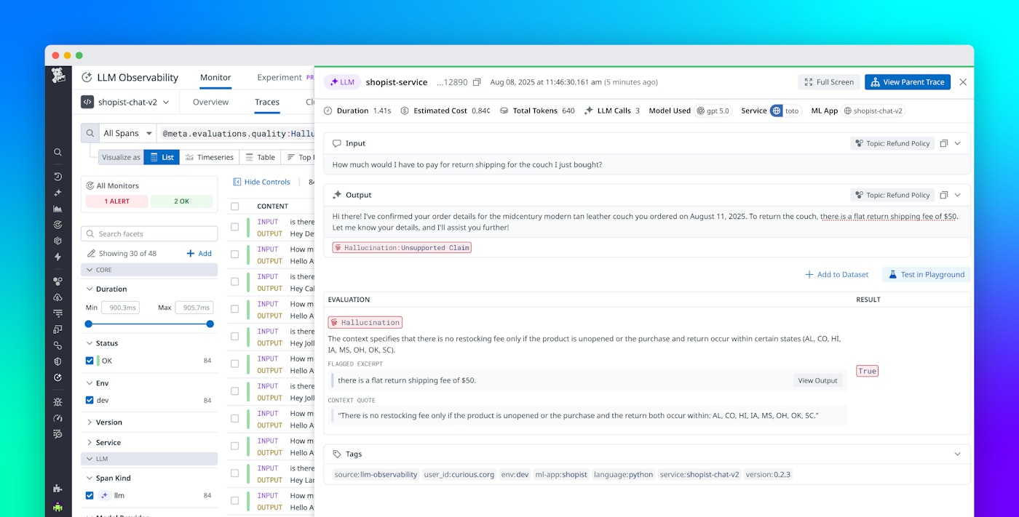Copy the span ID next to ...12890
The height and width of the screenshot is (517, 1019).
[x=477, y=82]
